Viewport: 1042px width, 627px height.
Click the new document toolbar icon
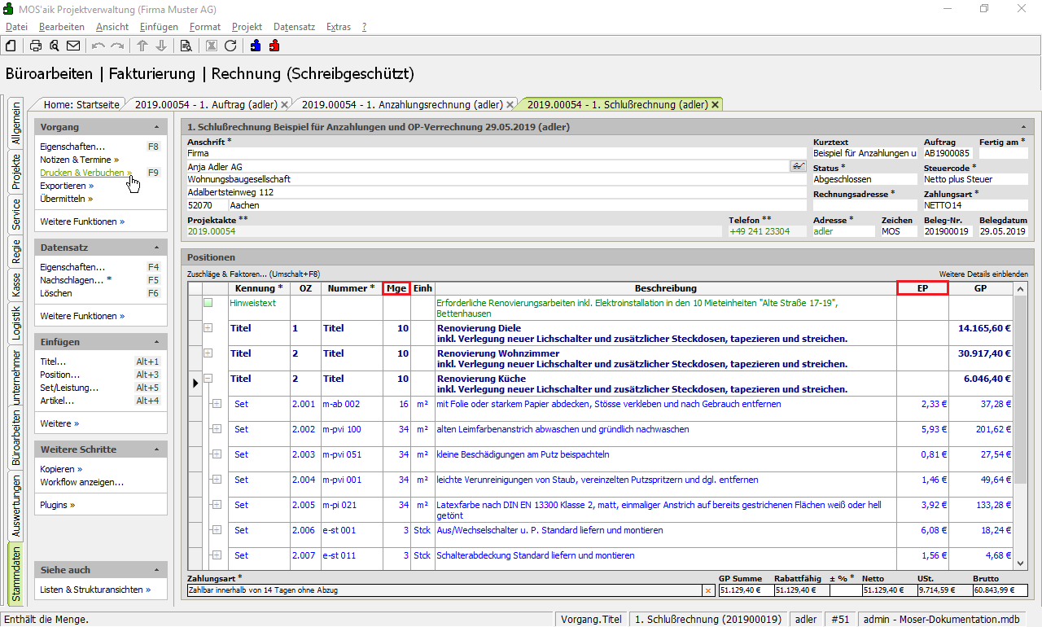point(11,46)
